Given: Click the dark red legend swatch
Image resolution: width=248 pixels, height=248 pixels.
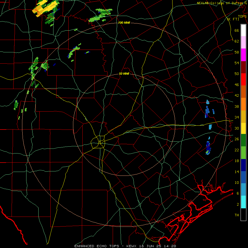Looking at the screenshot, I should [243, 67].
